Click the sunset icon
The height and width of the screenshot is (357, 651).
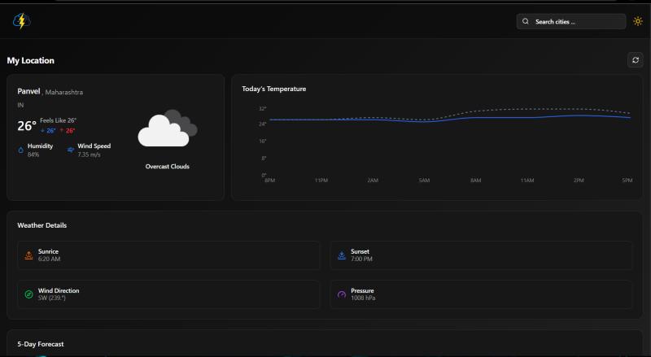tap(342, 255)
